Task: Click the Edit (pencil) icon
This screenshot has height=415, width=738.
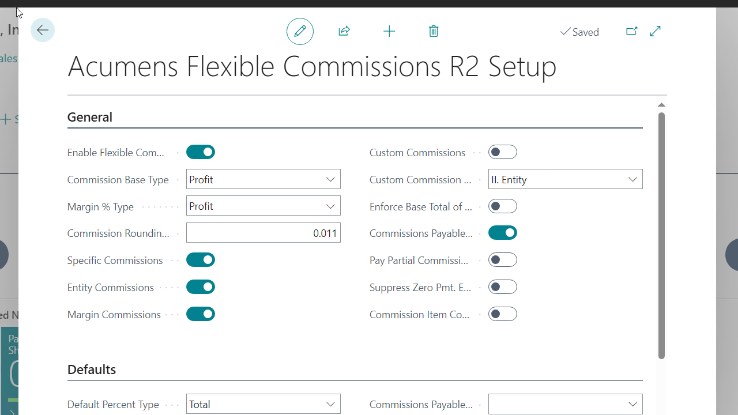Action: click(300, 31)
